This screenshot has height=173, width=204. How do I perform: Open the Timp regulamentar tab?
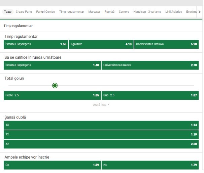tap(72, 12)
